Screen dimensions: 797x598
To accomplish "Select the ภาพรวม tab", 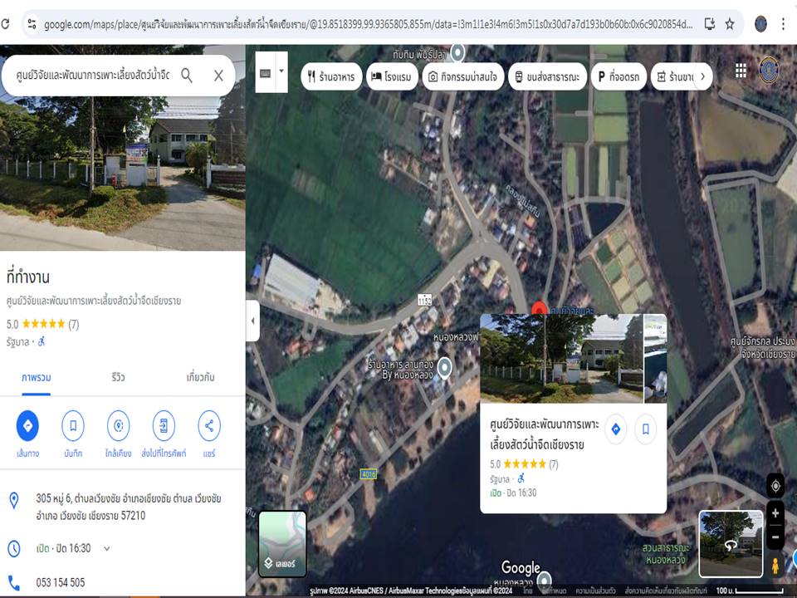I will pyautogui.click(x=36, y=378).
